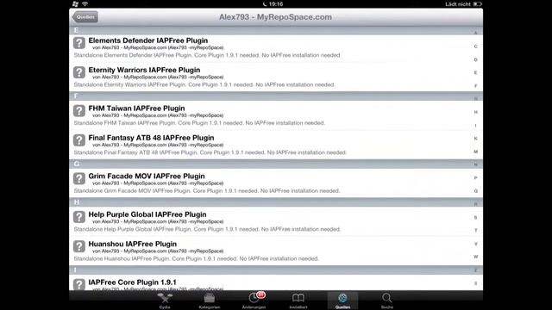Select the Quellen tab in bottom bar
Viewport: 552px width, 310px height.
coord(342,301)
